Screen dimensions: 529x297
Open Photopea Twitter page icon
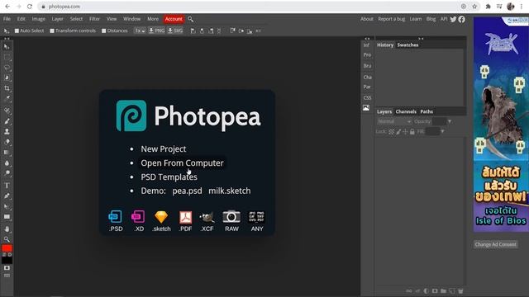click(453, 19)
